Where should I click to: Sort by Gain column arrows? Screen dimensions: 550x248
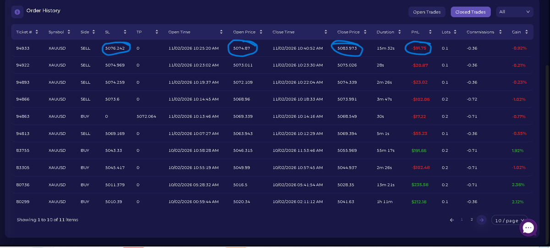527,32
